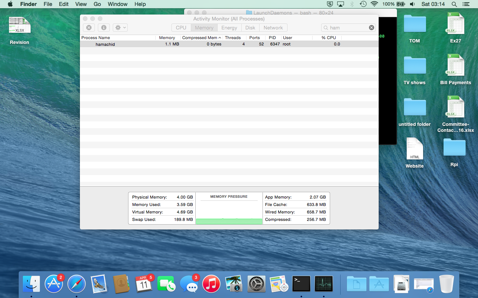Open Finder from the Dock
The image size is (478, 298).
click(31, 284)
